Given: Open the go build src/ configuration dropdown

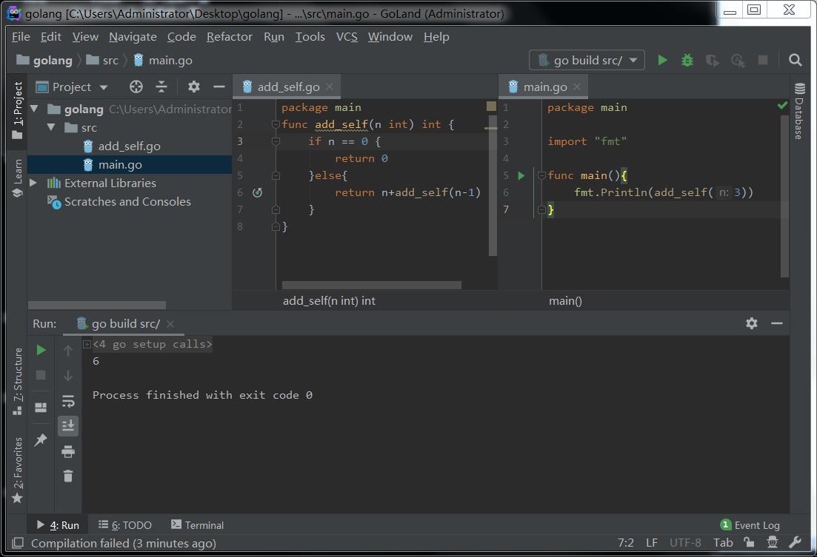Looking at the screenshot, I should pos(587,60).
